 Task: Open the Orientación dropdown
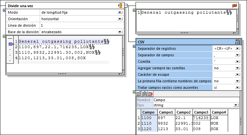point(120,19)
